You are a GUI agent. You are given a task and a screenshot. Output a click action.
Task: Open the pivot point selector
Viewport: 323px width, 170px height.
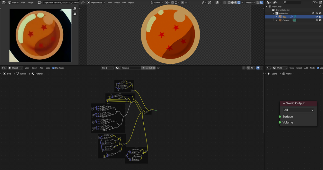coord(167,3)
